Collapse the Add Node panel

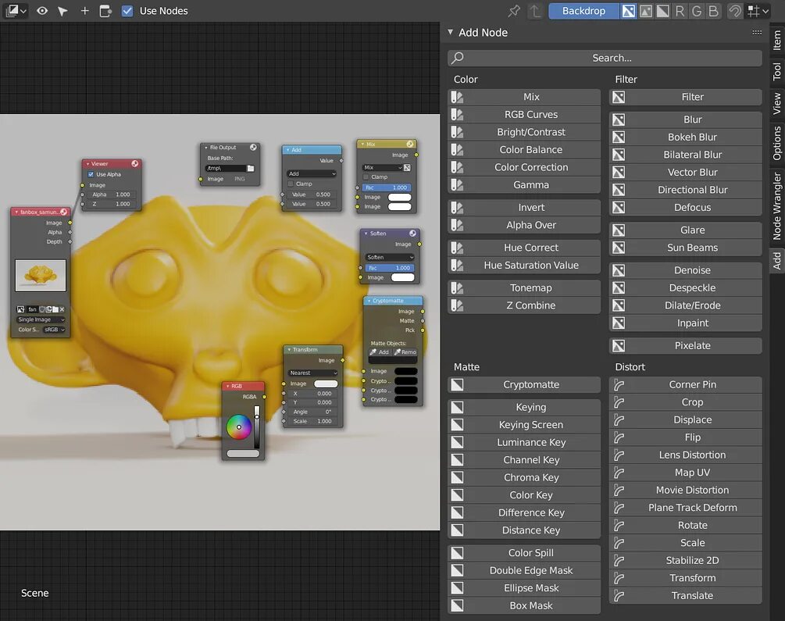[x=451, y=33]
